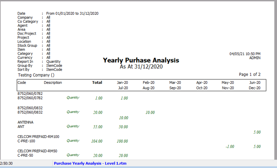Select the 'Feb-20' column header

pos(149,82)
